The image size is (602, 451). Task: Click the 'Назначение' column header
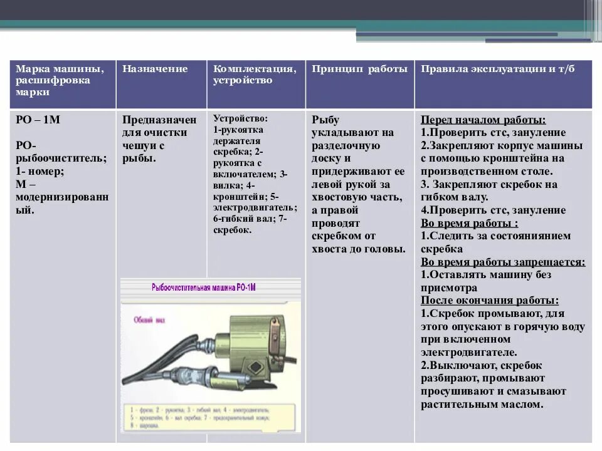click(x=155, y=69)
